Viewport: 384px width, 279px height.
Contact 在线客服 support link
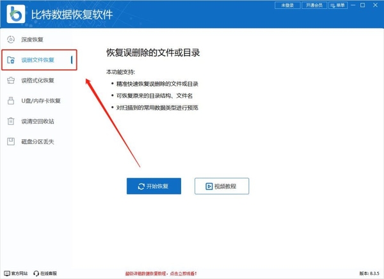[45, 273]
